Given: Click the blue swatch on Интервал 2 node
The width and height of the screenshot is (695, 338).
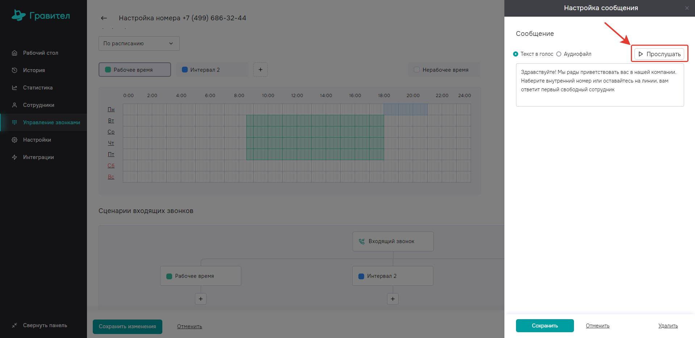Looking at the screenshot, I should click(x=361, y=276).
